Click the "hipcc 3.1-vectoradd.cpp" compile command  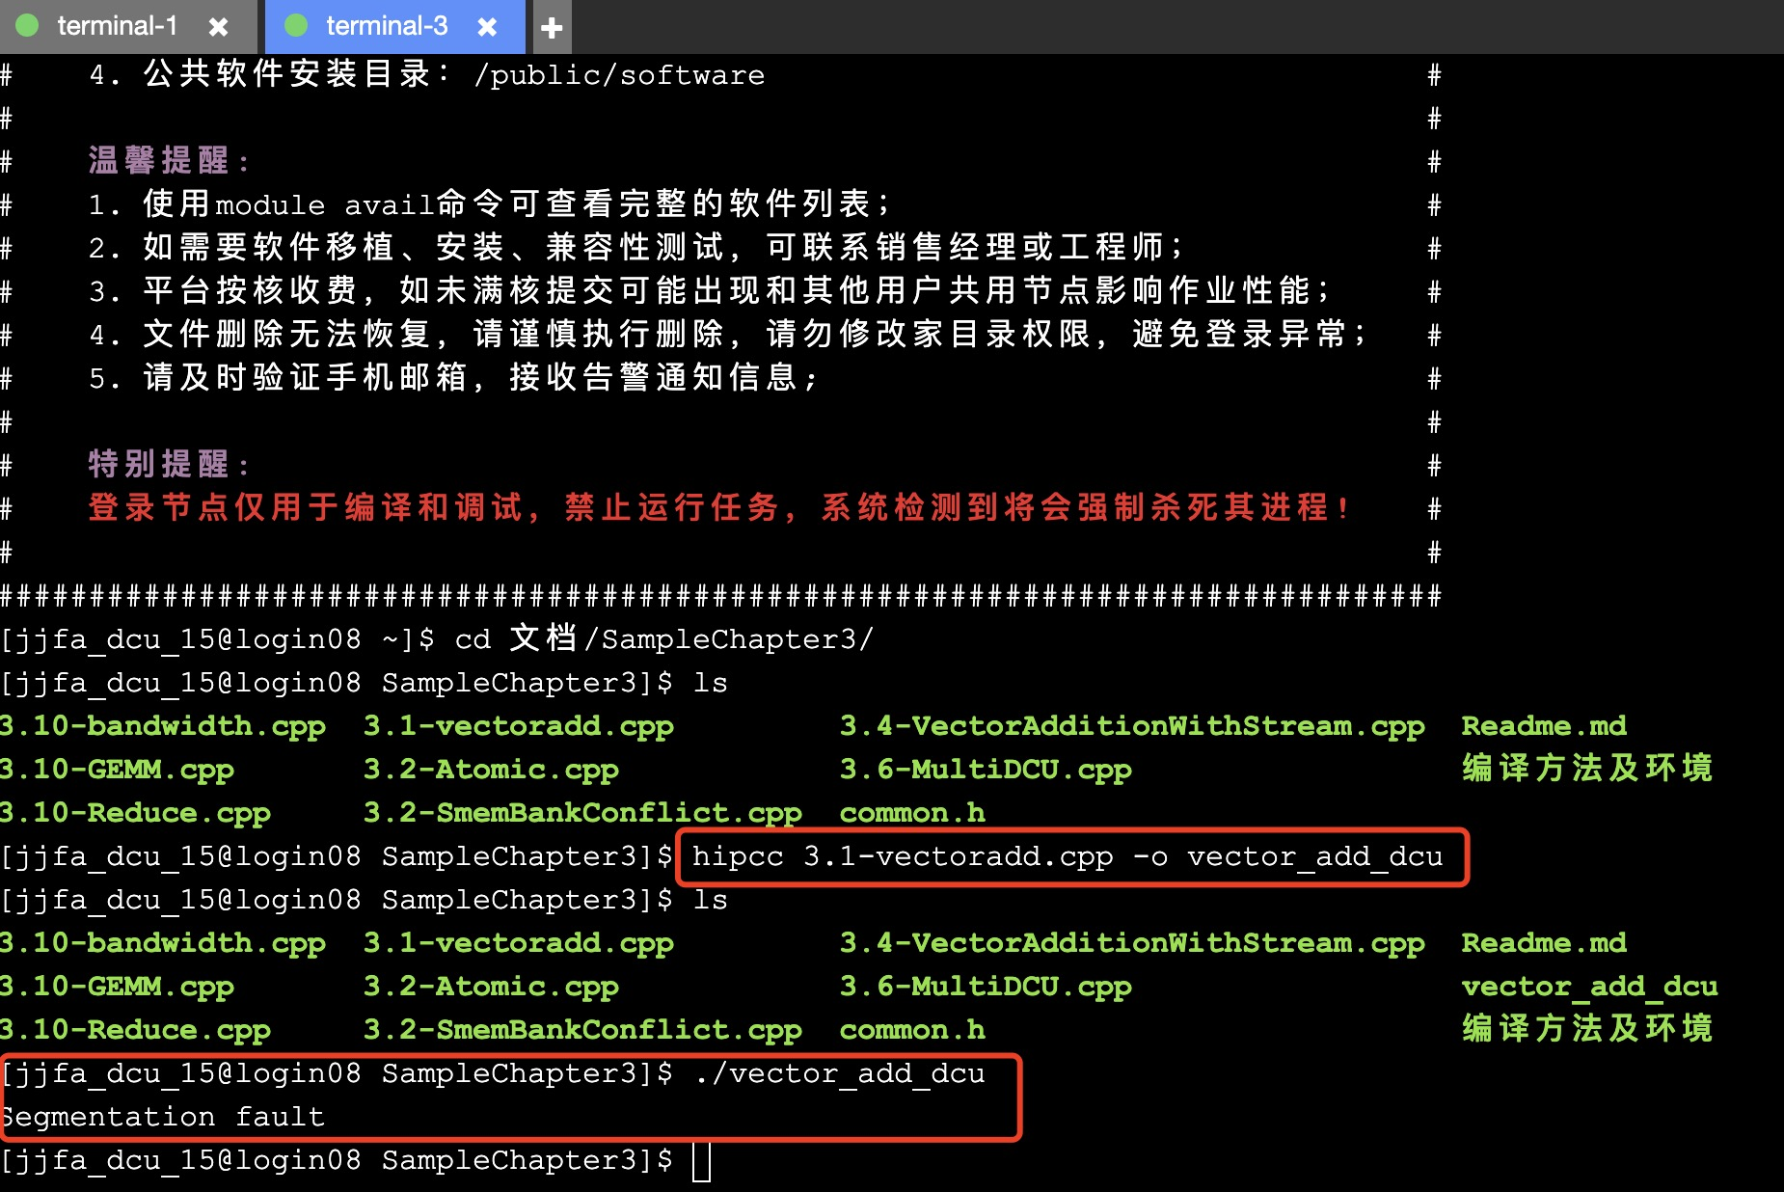pyautogui.click(x=1068, y=856)
